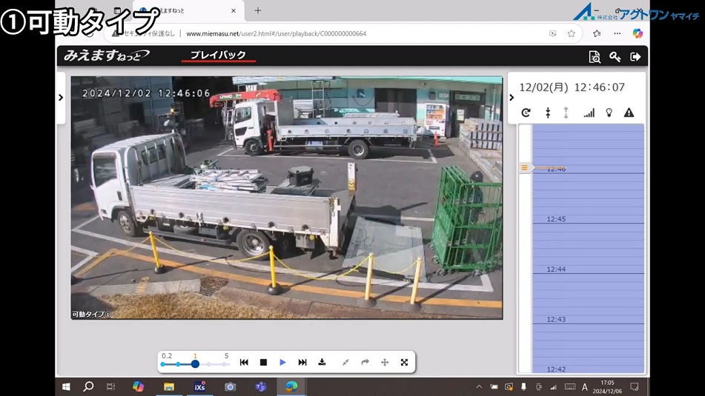The height and width of the screenshot is (396, 705).
Task: Expand the left side panel chevron
Action: pos(61,98)
